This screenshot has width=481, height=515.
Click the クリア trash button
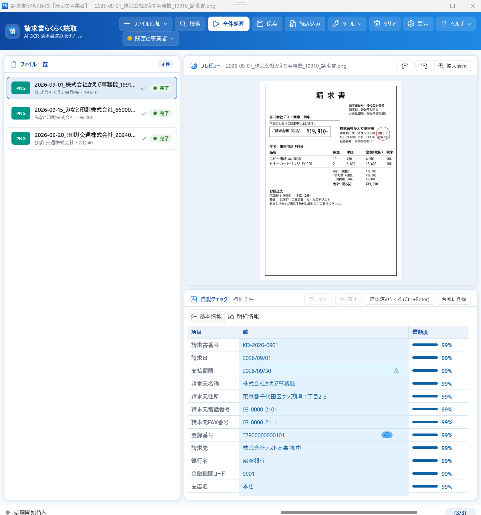click(x=385, y=24)
